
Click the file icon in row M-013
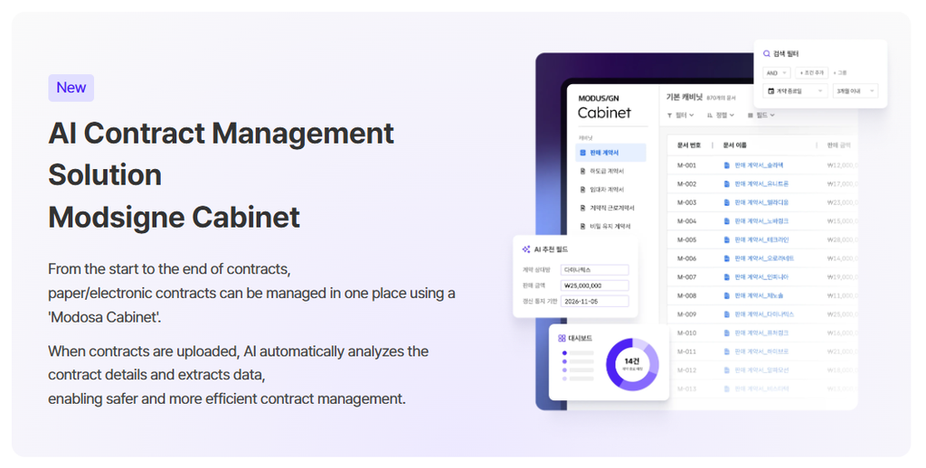point(727,388)
